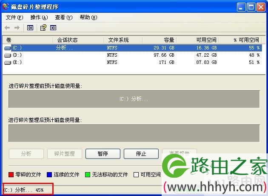The width and height of the screenshot is (268, 196).
Task: Click the blue 连续的文件 legend swatch
Action: coord(49,175)
